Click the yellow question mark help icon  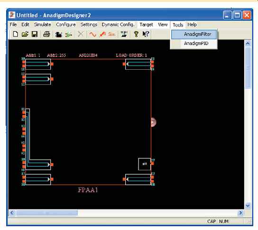(136, 34)
